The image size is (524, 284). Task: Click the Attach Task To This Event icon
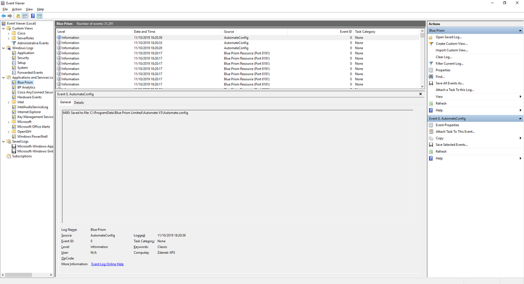pyautogui.click(x=431, y=132)
